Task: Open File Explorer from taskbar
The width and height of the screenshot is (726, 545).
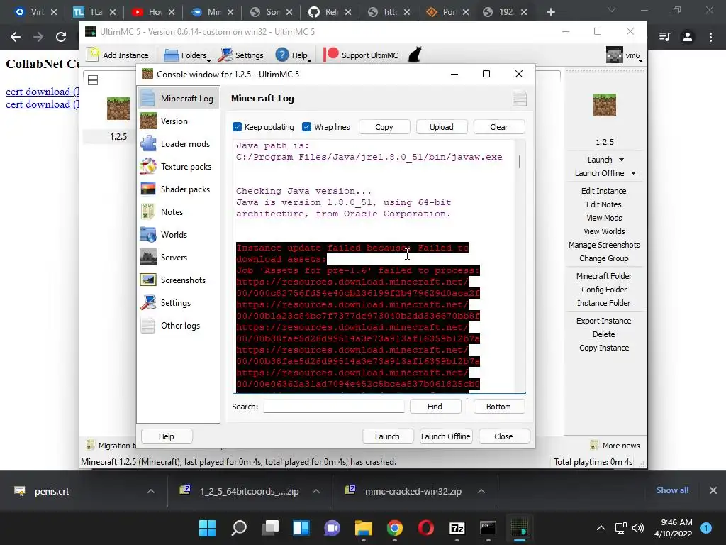Action: tap(364, 528)
